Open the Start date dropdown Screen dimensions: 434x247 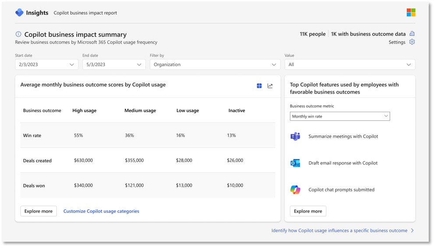[47, 64]
